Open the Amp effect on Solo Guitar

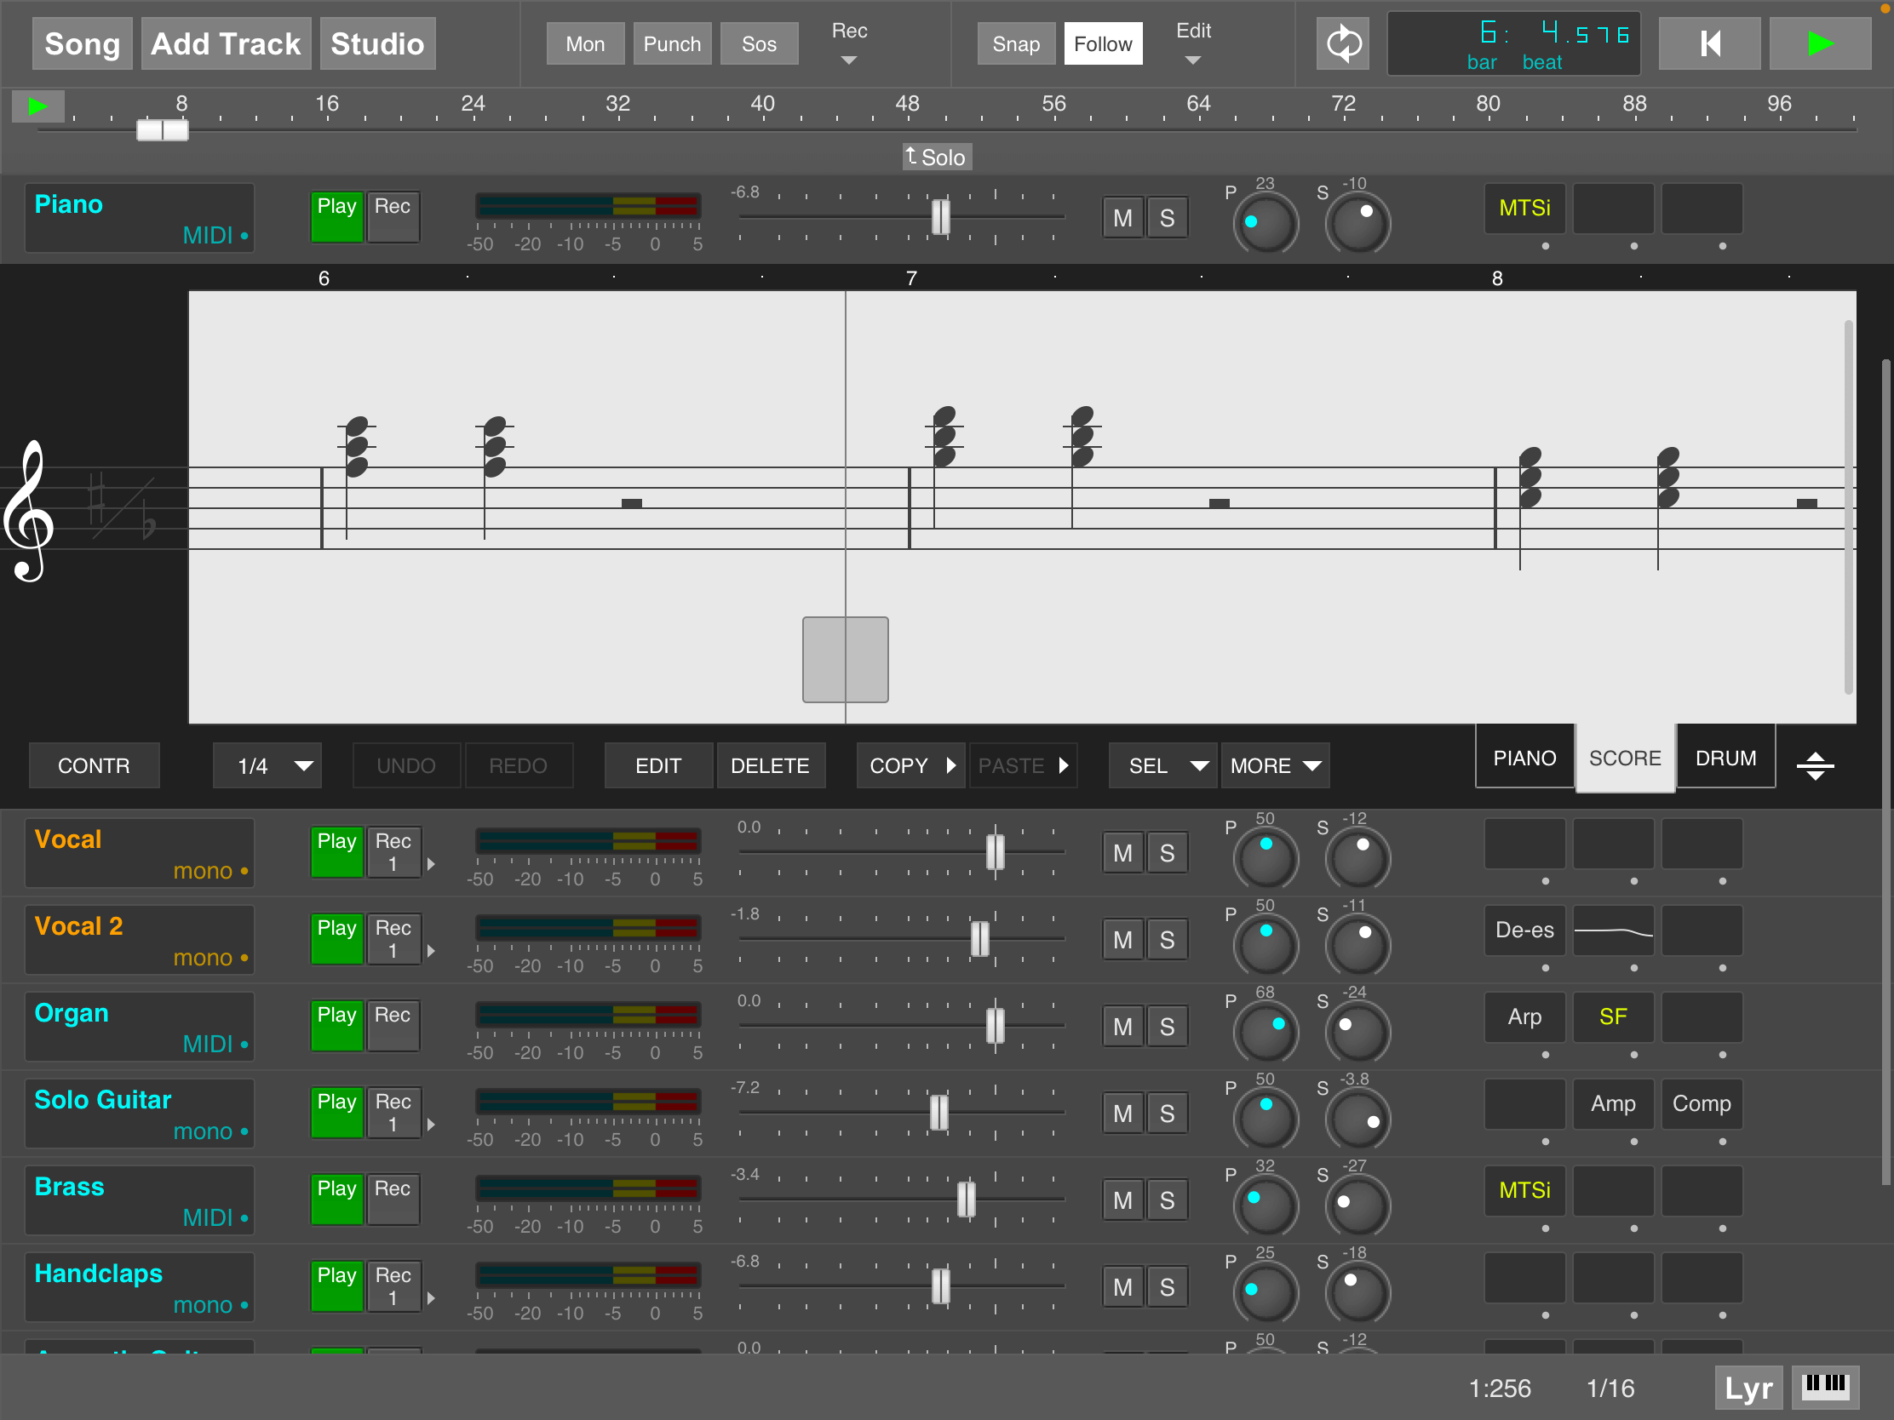pyautogui.click(x=1613, y=1103)
